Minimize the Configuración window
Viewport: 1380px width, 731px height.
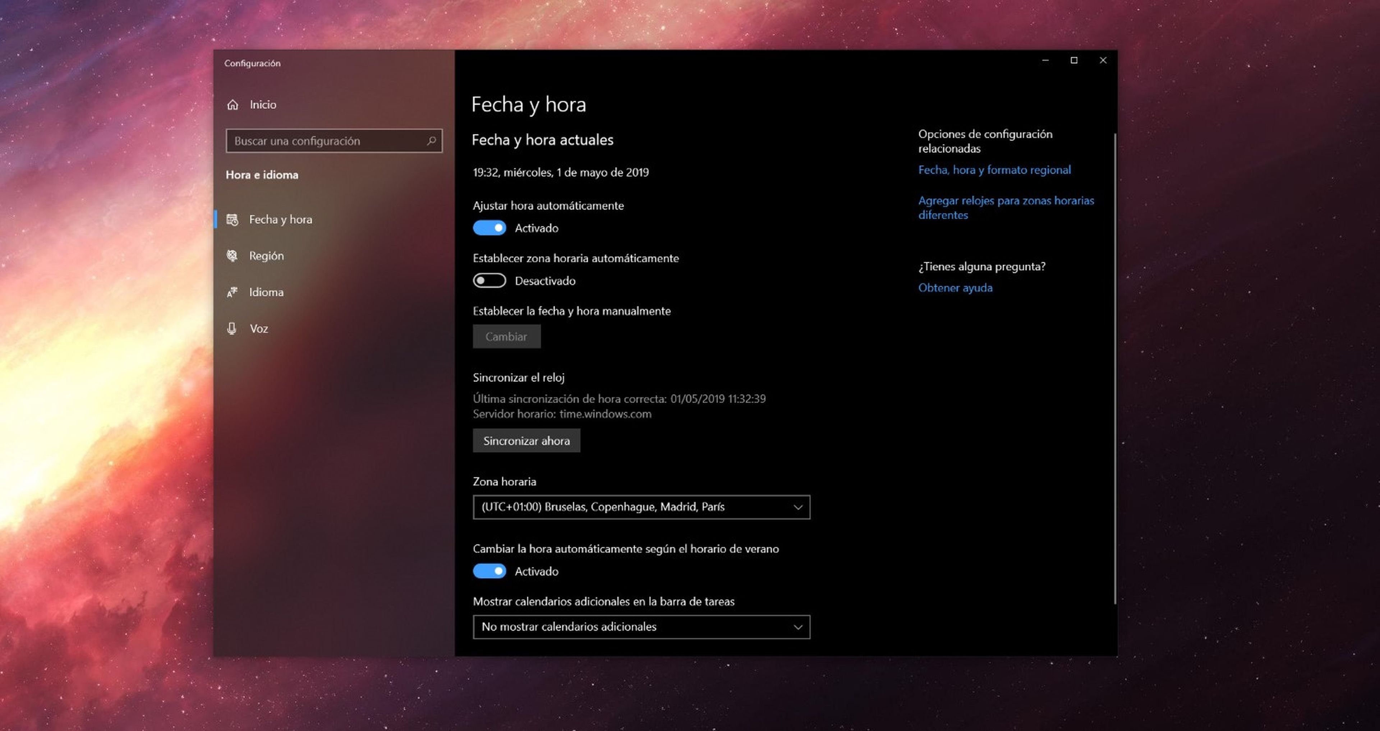coord(1045,60)
